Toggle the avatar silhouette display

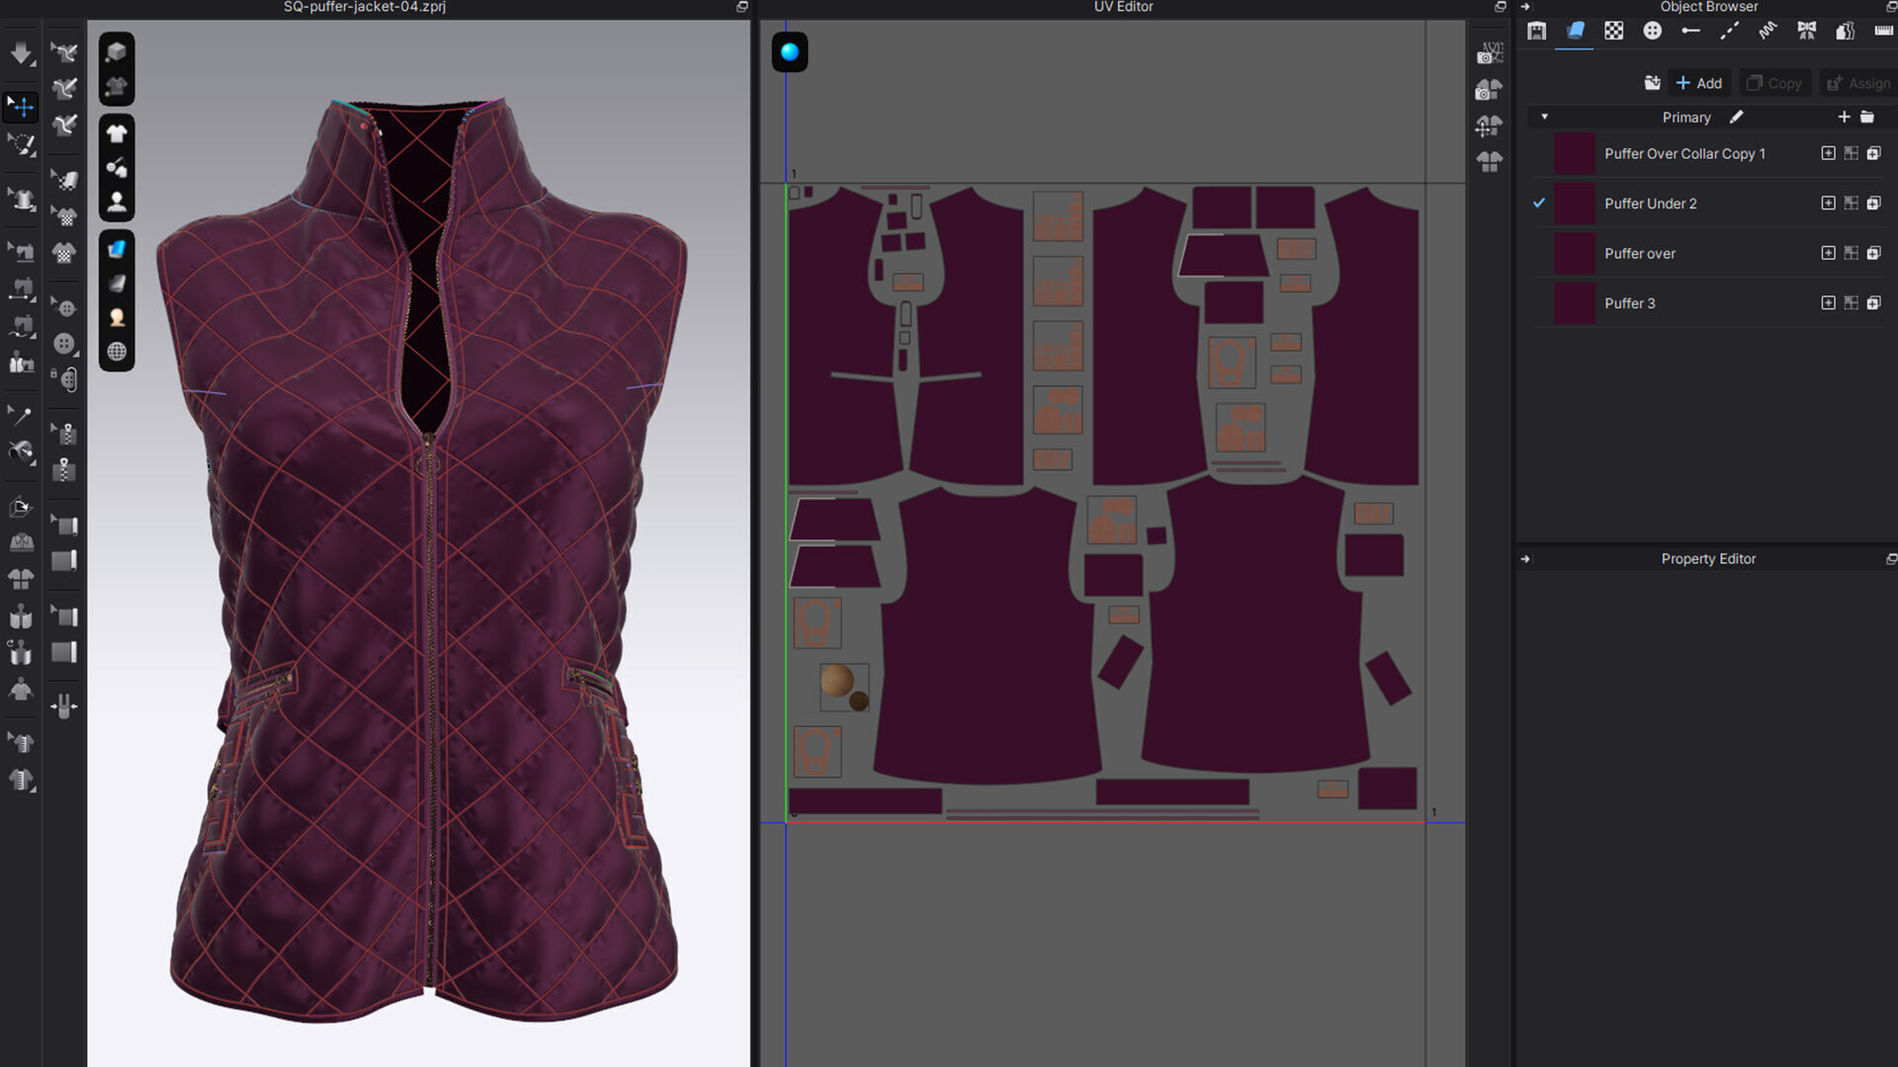coord(117,203)
